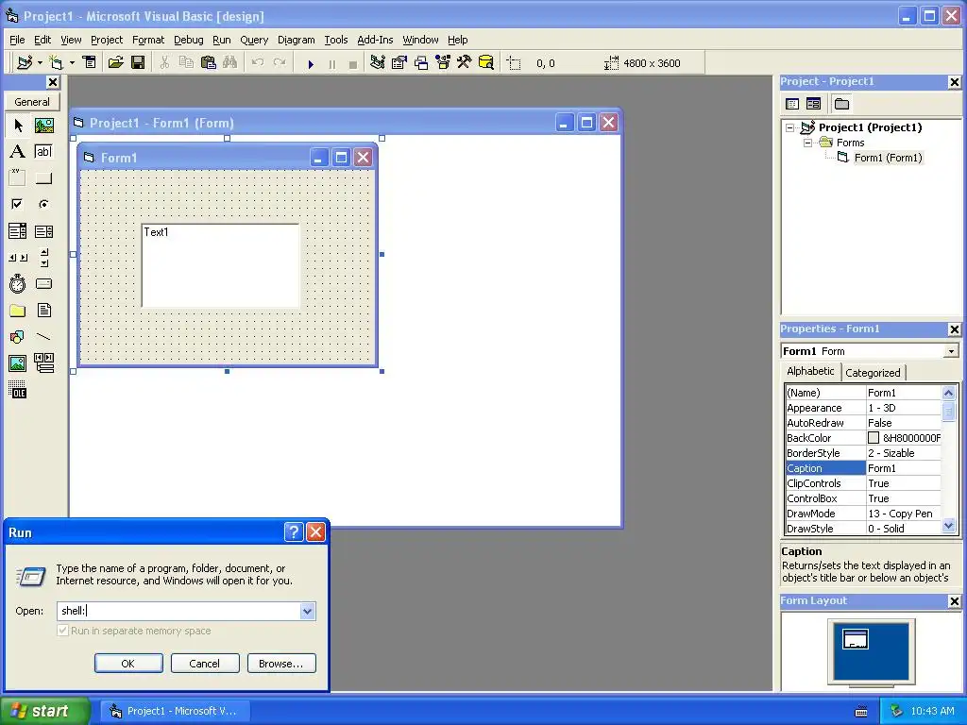Open the Debug menu
This screenshot has width=967, height=725.
(188, 40)
